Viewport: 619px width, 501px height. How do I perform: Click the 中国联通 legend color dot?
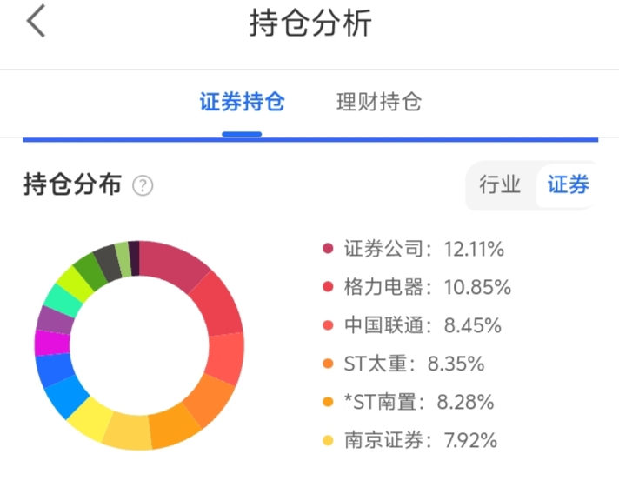[x=328, y=325]
